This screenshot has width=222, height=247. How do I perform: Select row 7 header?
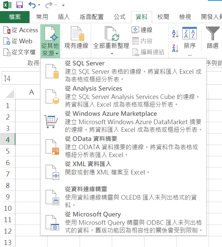pos(8,174)
